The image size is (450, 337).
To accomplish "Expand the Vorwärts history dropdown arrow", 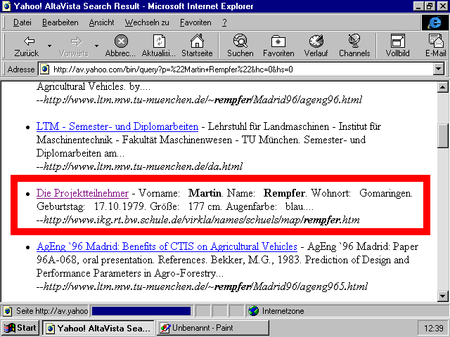I will pos(97,46).
